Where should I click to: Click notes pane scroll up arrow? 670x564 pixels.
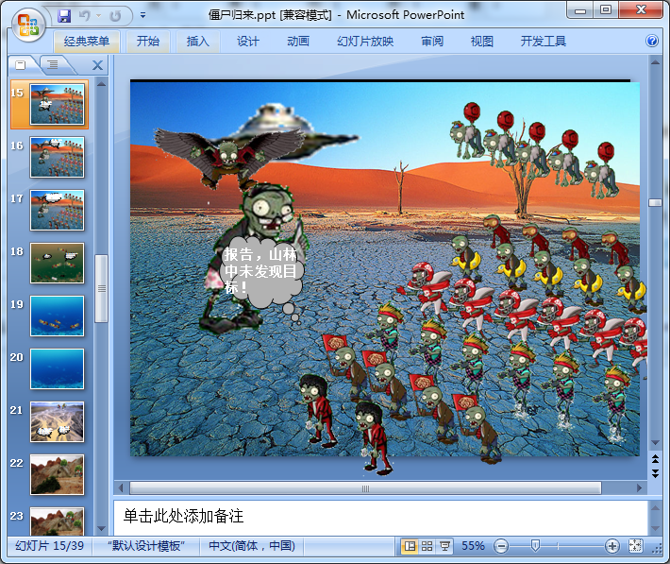[x=655, y=508]
